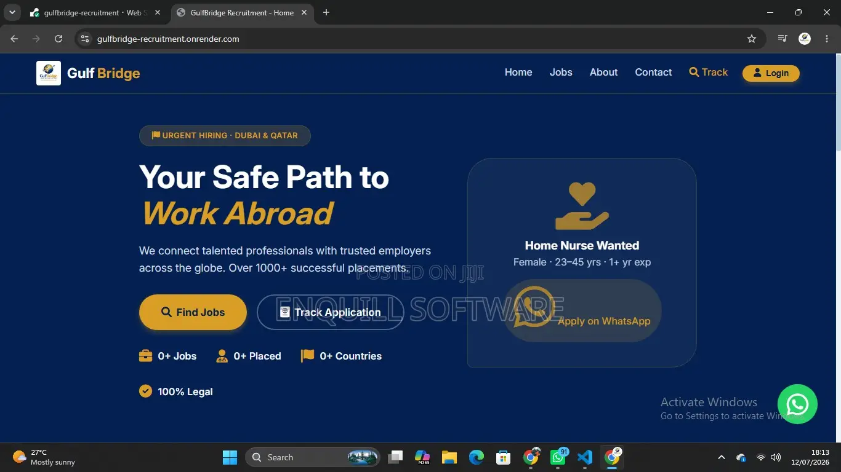Open the floating WhatsApp chat bubble
841x472 pixels.
coord(797,404)
